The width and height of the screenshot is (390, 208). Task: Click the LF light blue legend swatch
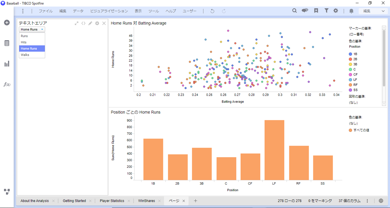[x=351, y=79]
